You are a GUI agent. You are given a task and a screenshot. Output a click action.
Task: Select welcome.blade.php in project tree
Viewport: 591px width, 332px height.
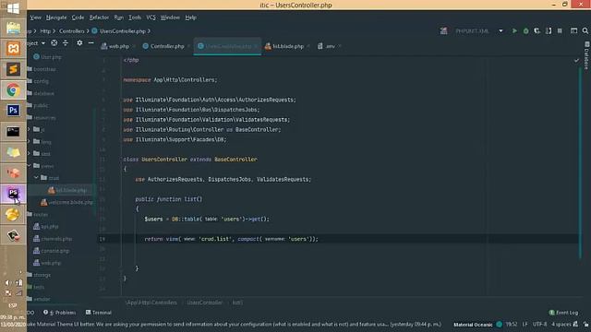point(66,202)
